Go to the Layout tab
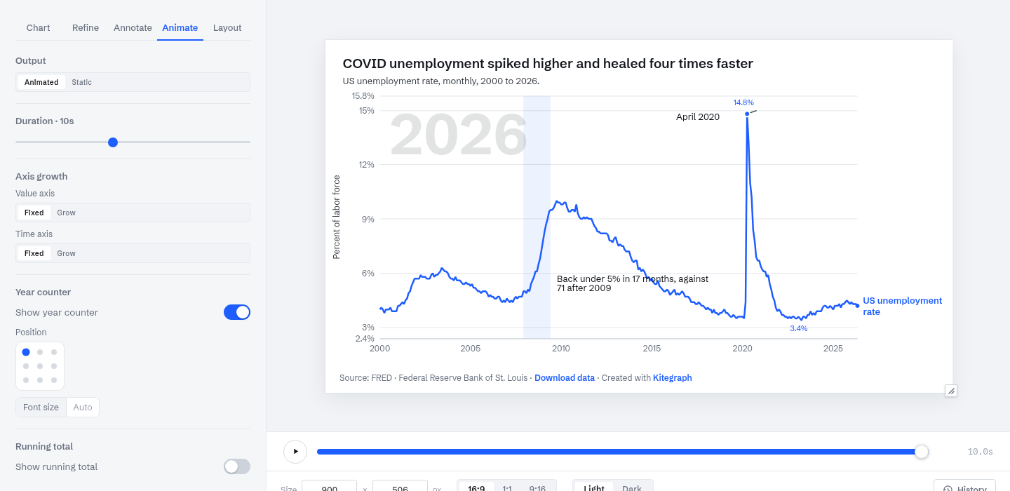1010x491 pixels. [x=227, y=28]
